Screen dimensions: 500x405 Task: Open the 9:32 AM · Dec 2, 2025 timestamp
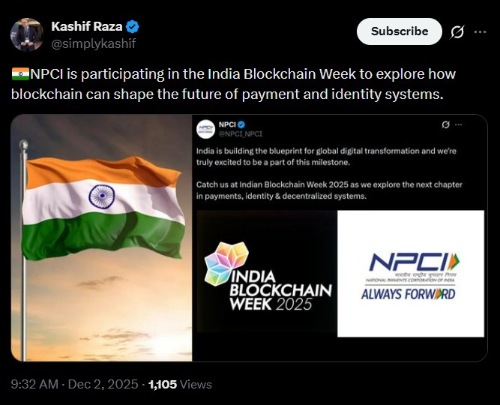75,384
